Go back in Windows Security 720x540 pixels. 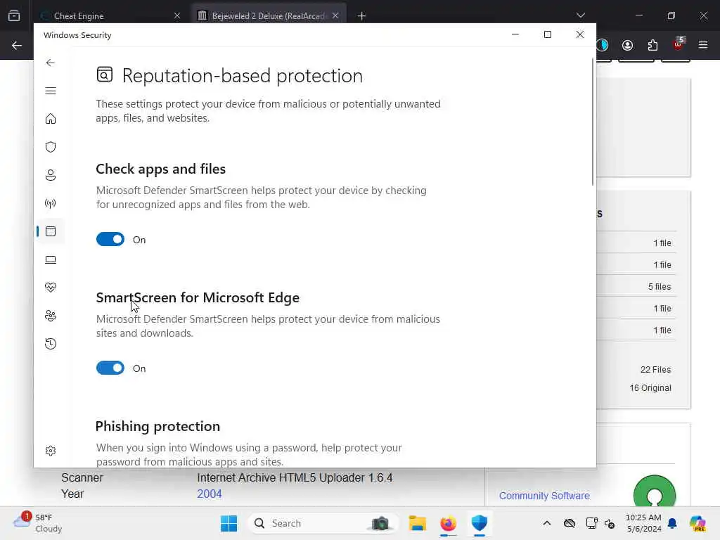(51, 63)
